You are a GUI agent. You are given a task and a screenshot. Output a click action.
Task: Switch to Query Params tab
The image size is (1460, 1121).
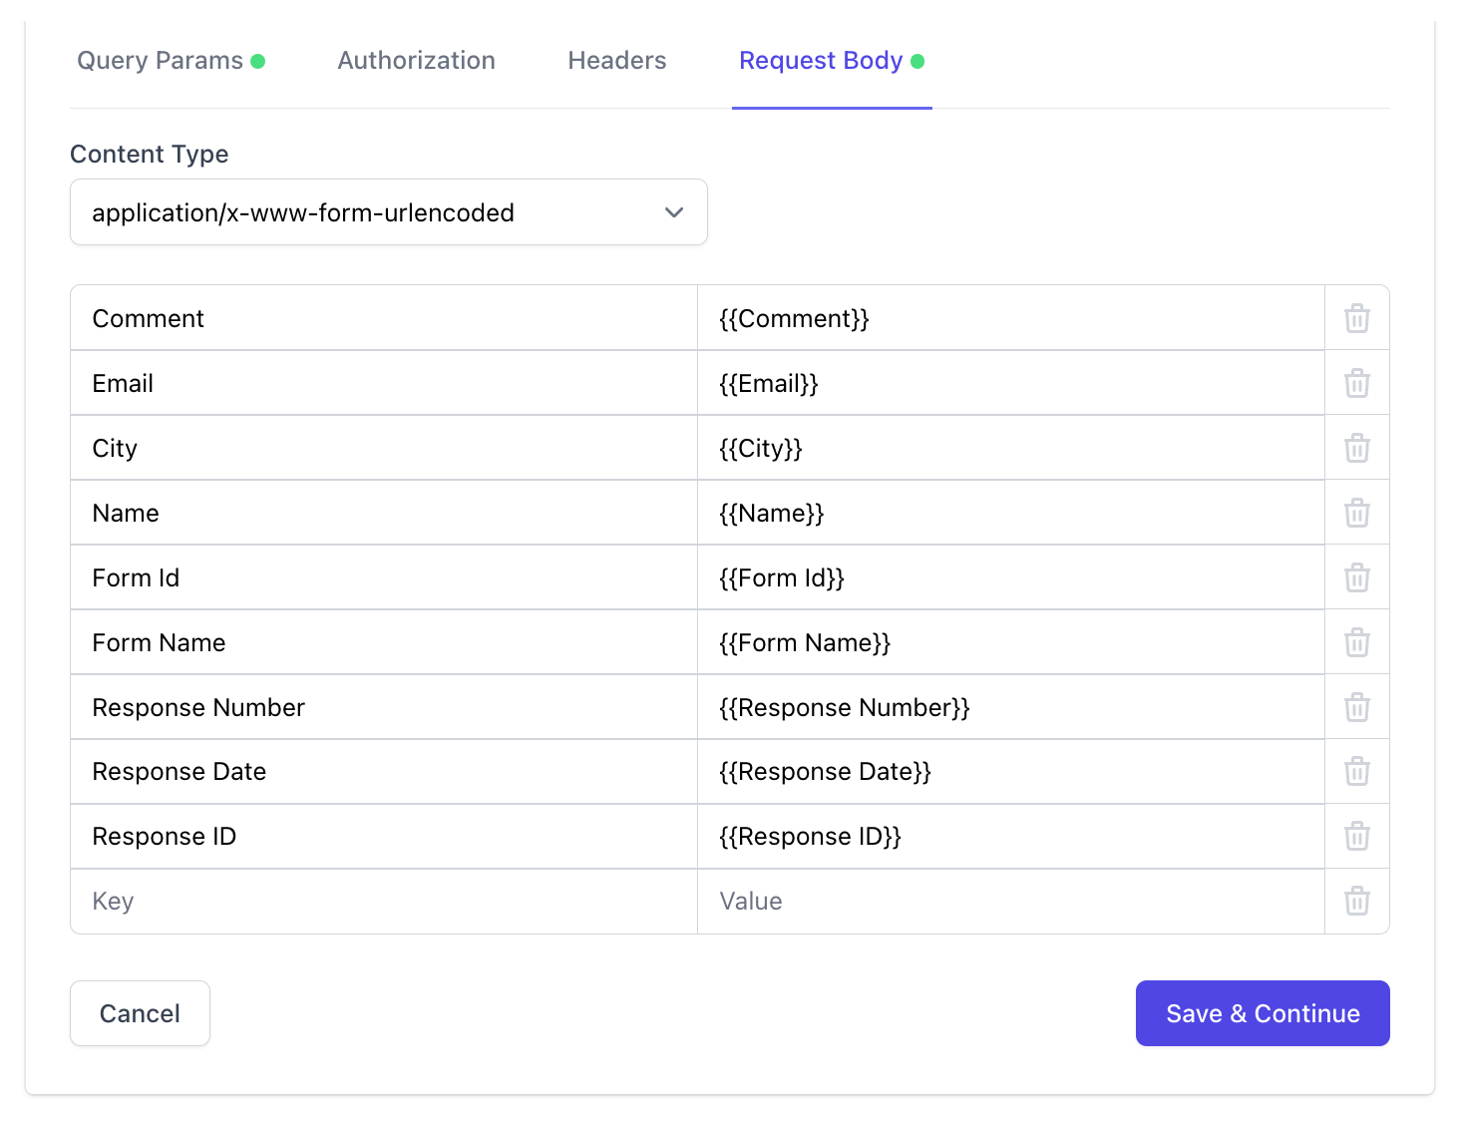click(160, 61)
